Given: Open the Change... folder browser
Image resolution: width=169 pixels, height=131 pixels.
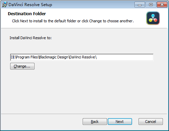Looking at the screenshot, I should pyautogui.click(x=22, y=66).
